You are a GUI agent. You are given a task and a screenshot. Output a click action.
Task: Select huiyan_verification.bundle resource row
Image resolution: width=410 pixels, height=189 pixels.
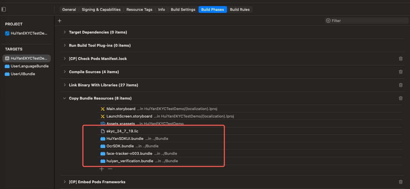coord(250,161)
